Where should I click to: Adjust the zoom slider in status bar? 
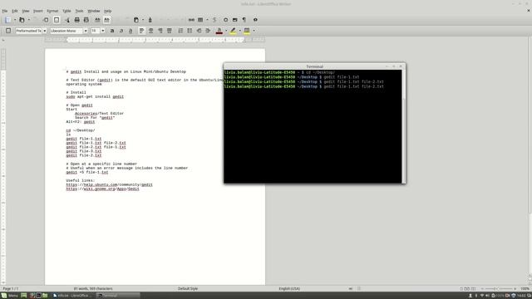(x=498, y=288)
